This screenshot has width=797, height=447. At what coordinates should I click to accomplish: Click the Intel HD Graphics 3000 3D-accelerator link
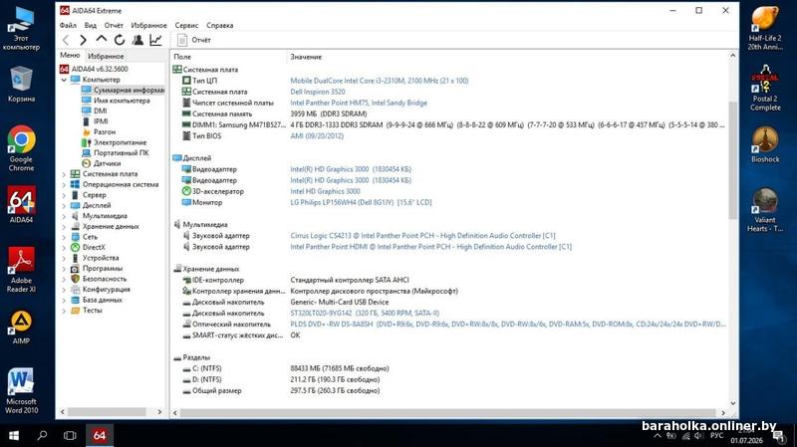click(326, 191)
